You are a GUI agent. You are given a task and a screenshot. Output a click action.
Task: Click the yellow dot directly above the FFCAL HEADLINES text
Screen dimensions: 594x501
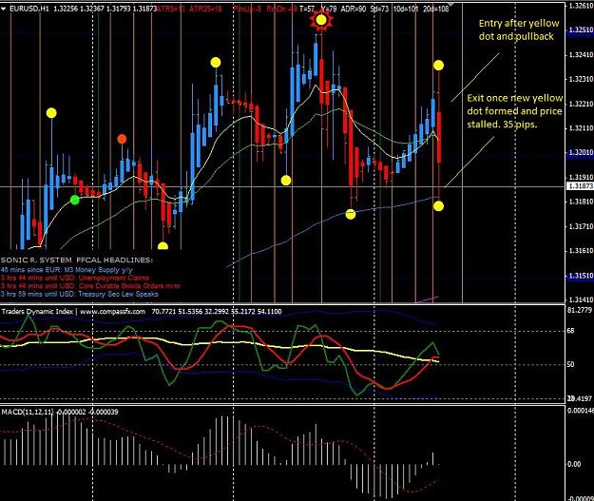(x=163, y=246)
